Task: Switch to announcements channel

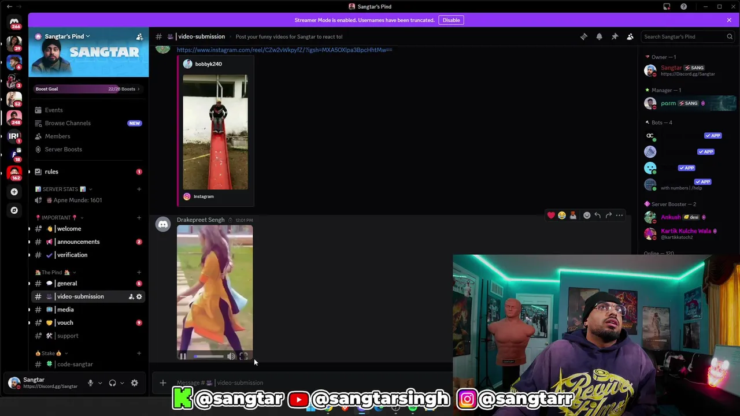Action: pyautogui.click(x=88, y=242)
